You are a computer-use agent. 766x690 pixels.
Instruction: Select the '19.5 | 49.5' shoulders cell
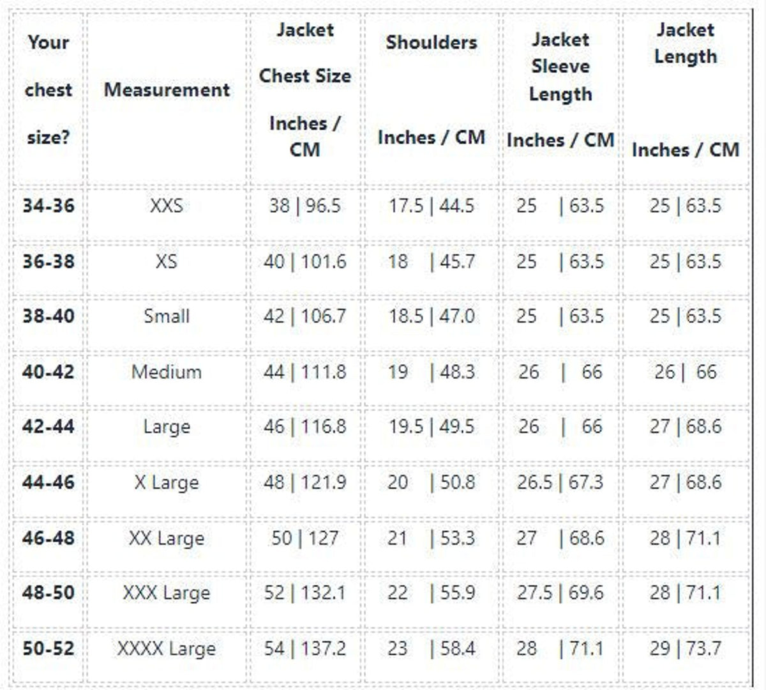point(432,427)
